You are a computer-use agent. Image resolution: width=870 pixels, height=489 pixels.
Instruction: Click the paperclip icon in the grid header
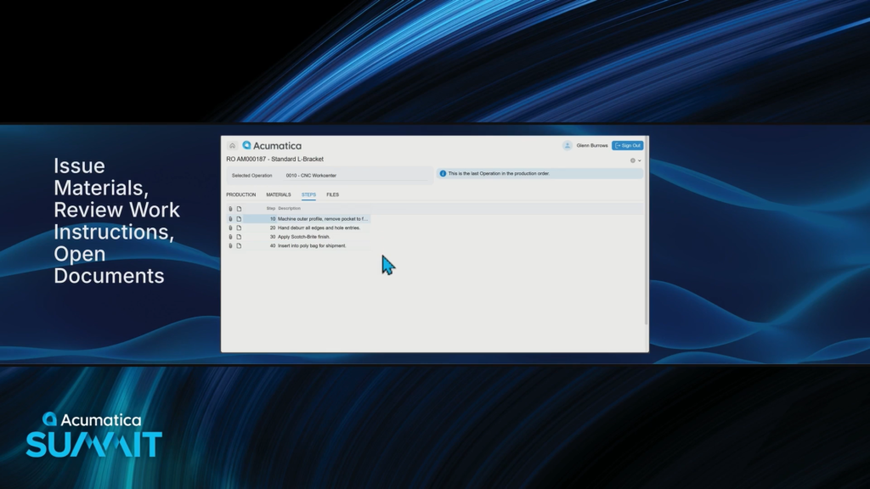(x=230, y=208)
